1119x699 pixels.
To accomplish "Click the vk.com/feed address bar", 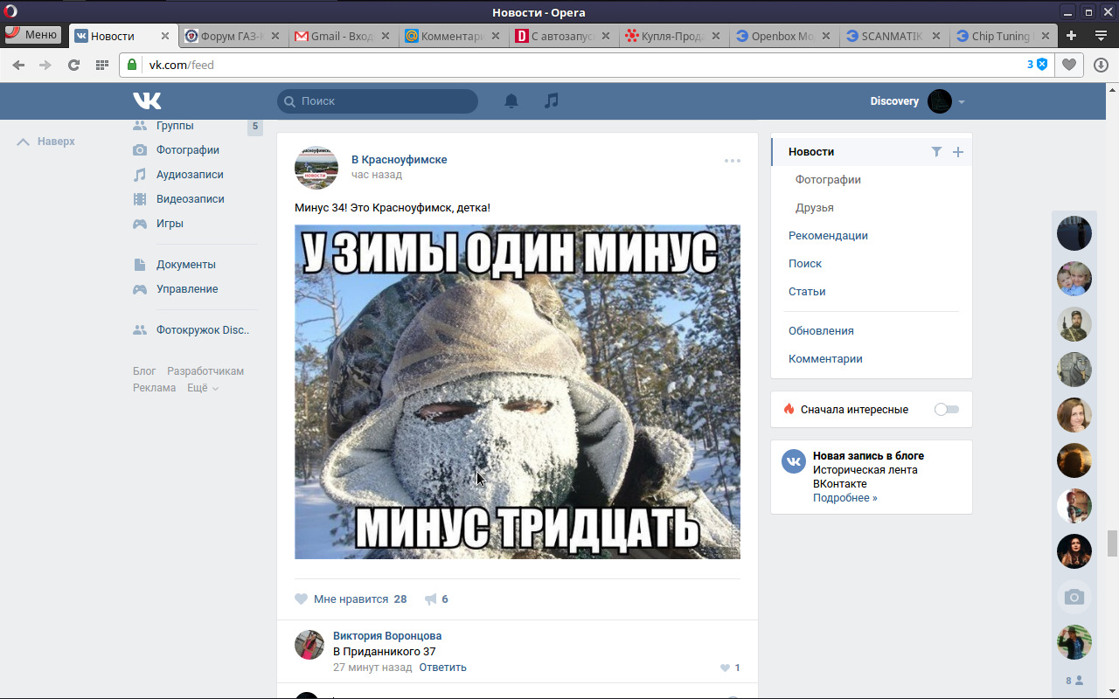I will 586,65.
